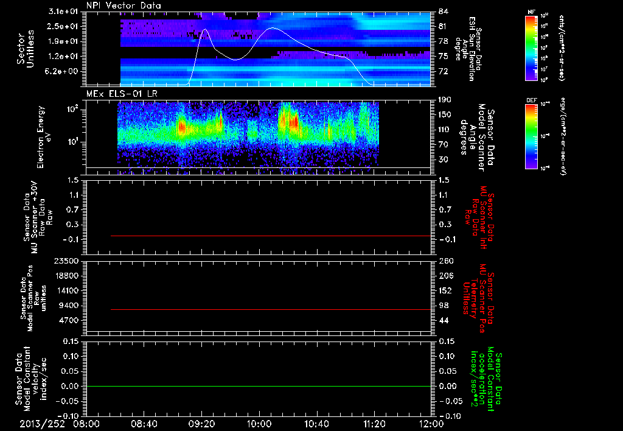This screenshot has width=623, height=431.
Task: Select the 'NPI Vector Data' panel title
Action: pos(124,5)
